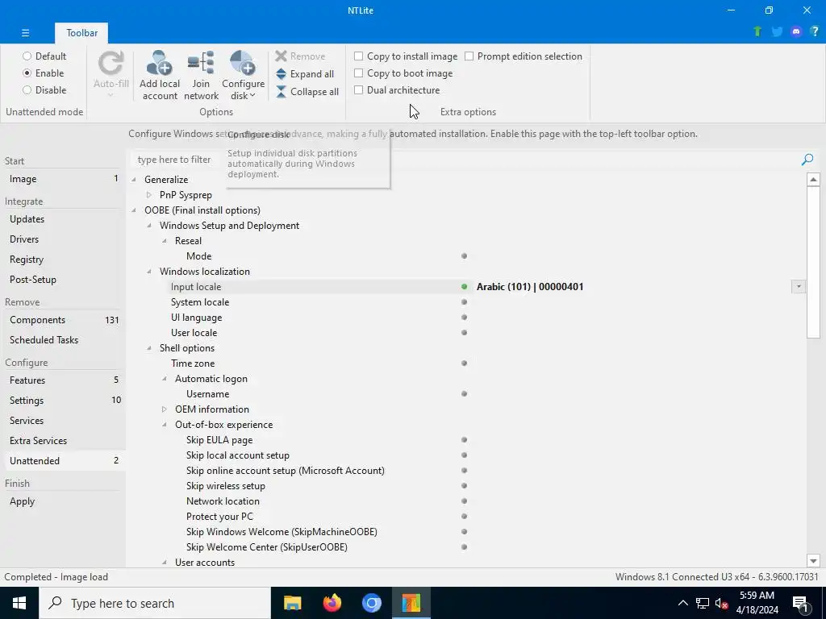This screenshot has width=826, height=619.
Task: Click the green update arrow icon
Action: [x=757, y=31]
